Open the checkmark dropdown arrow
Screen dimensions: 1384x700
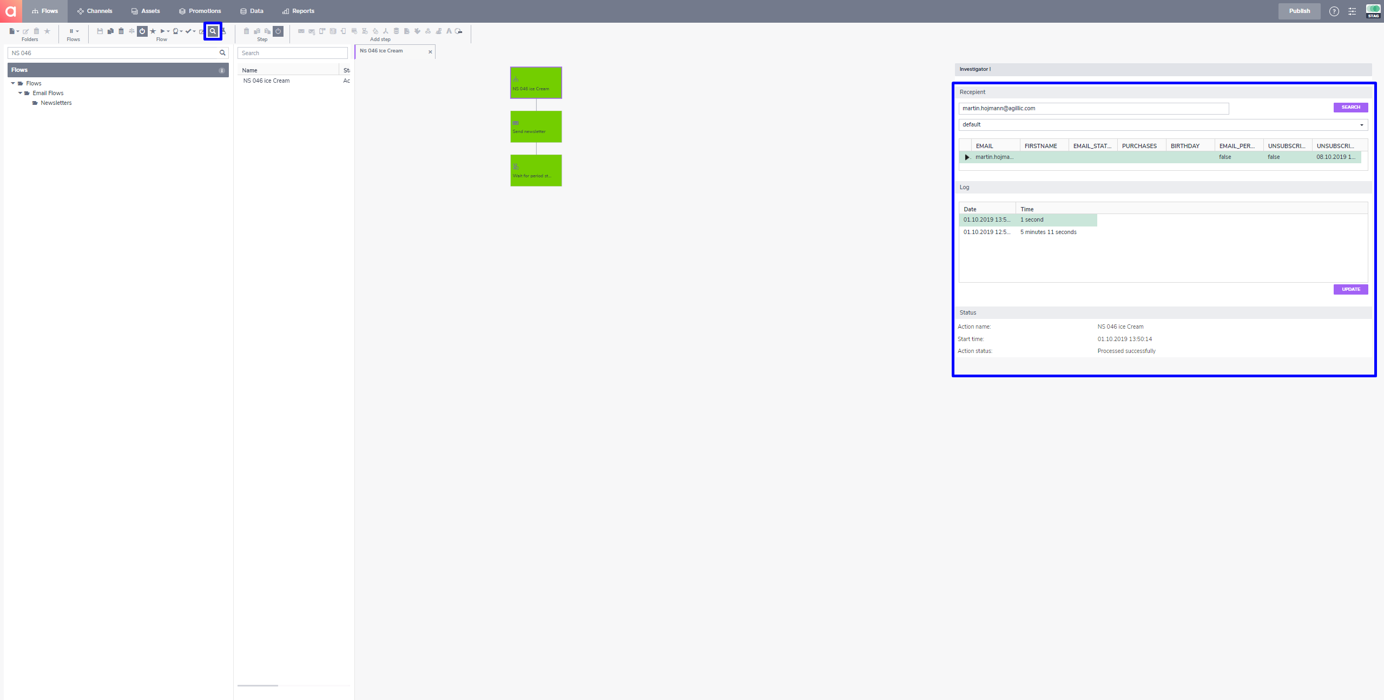[194, 31]
